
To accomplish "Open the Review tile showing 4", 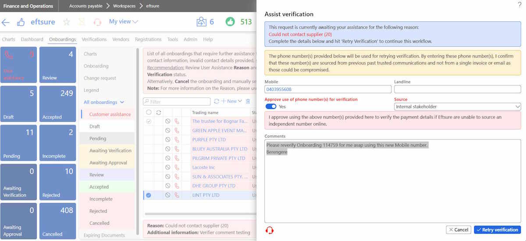I will point(58,65).
